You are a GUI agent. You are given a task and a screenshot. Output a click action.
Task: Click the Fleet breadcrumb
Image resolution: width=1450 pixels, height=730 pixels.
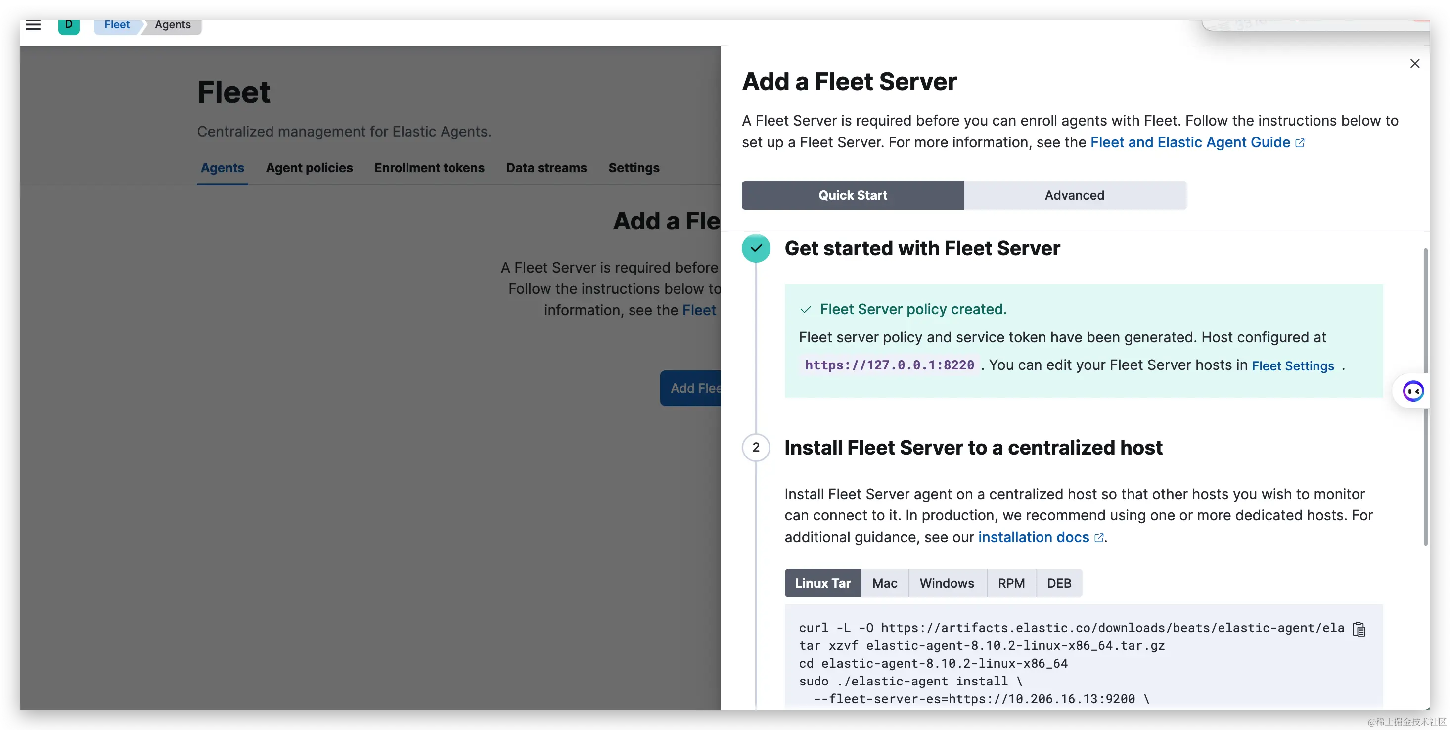tap(117, 25)
